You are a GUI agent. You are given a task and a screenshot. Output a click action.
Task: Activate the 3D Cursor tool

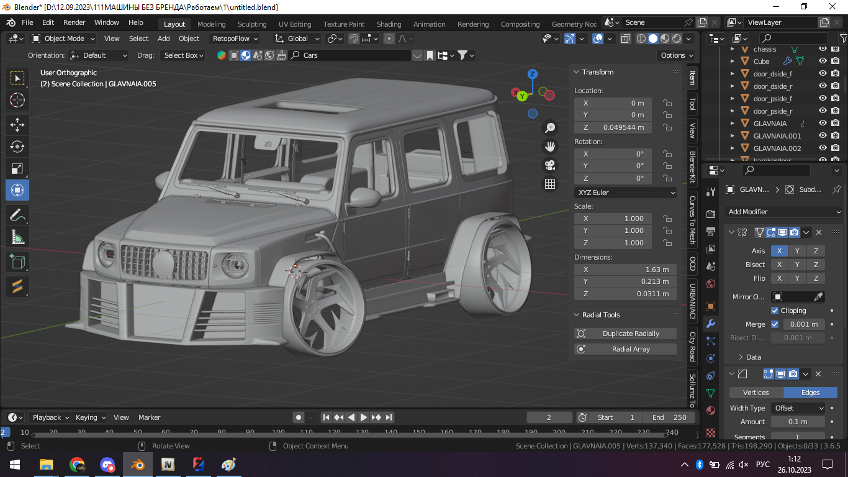click(17, 100)
